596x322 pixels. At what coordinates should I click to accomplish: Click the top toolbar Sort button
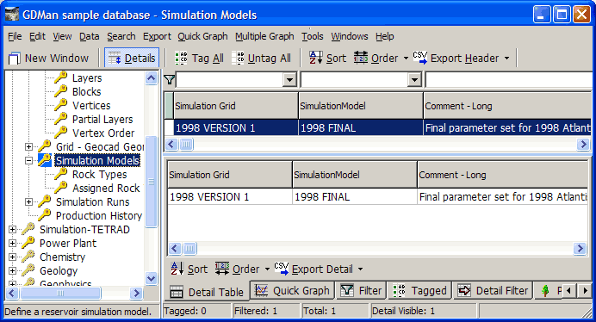[x=327, y=59]
